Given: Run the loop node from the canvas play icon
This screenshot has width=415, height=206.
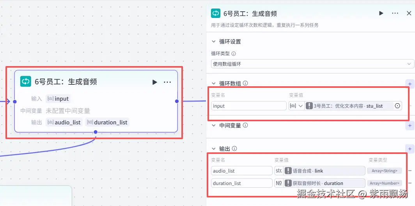Looking at the screenshot, I should [x=154, y=82].
